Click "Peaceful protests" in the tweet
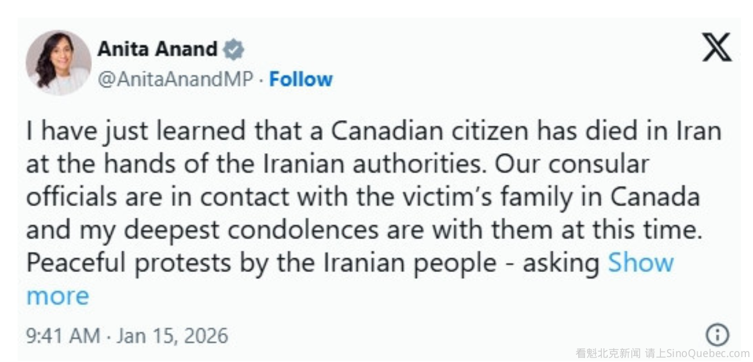The height and width of the screenshot is (362, 753). pos(128,263)
